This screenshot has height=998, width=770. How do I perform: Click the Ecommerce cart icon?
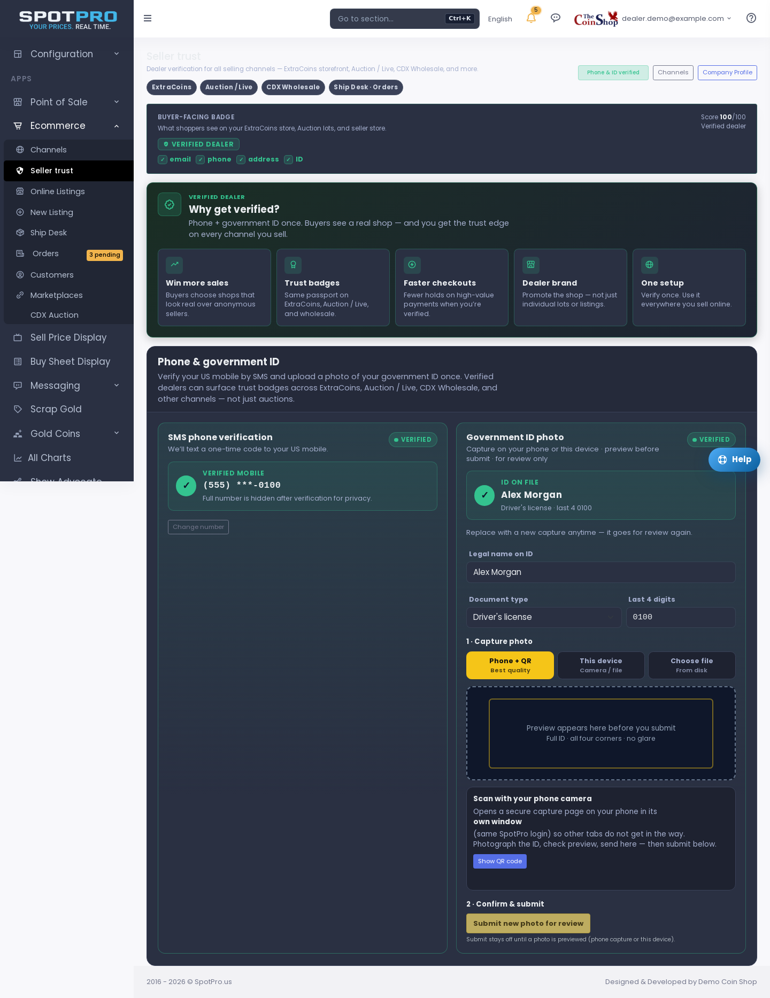coord(18,126)
